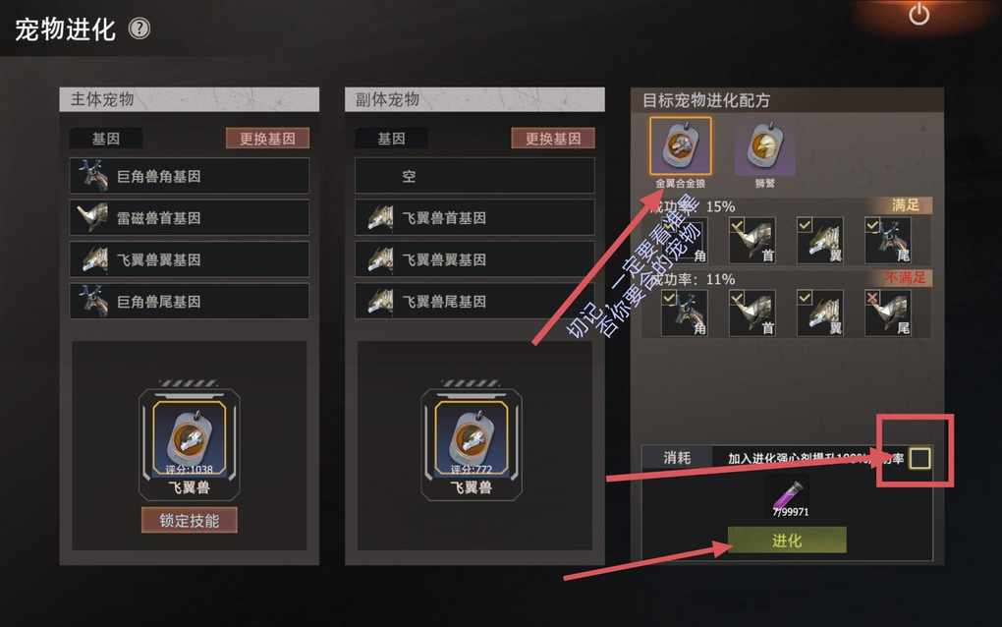Click the power icon at top right
Screen dimensions: 1002x627
pos(918,14)
